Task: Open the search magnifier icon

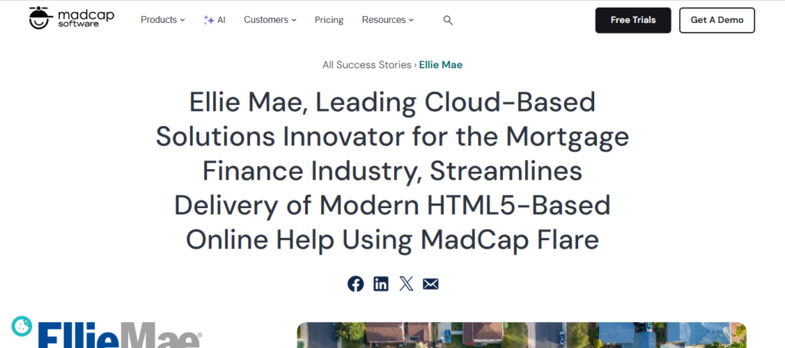Action: (448, 20)
